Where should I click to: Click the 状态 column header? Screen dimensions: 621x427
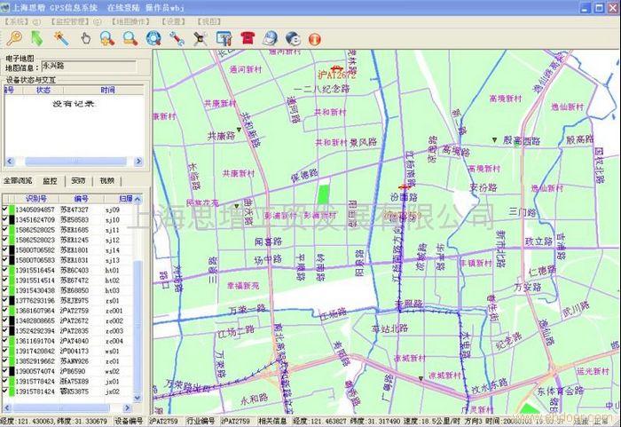[x=43, y=90]
